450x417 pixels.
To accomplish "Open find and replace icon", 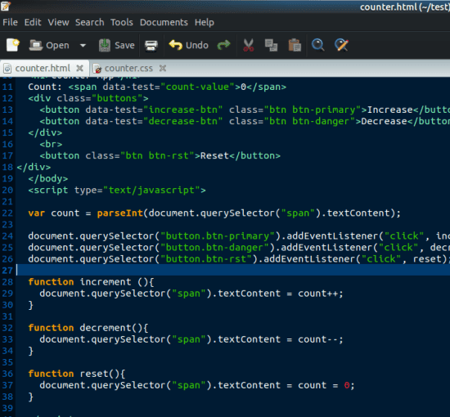I will click(x=341, y=45).
